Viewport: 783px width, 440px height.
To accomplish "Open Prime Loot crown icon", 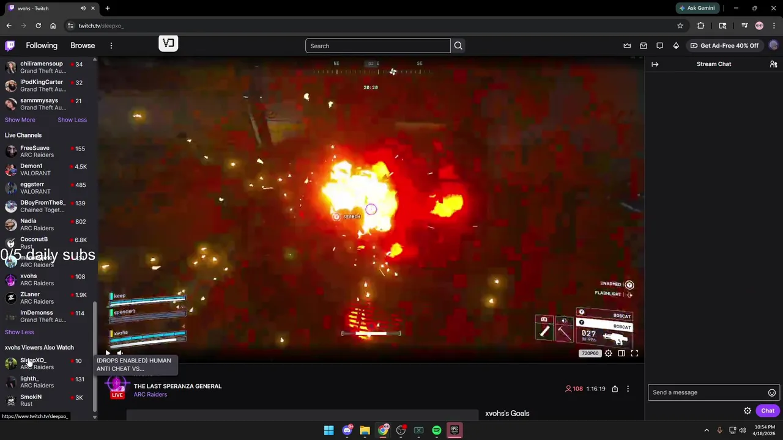I will [627, 46].
